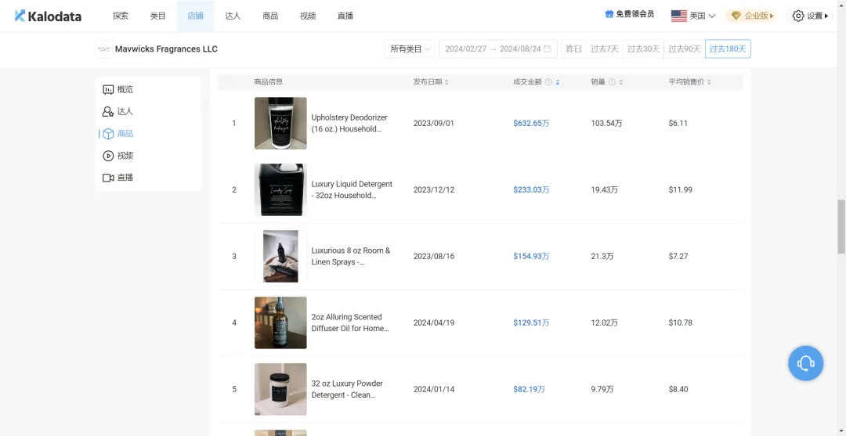Open sidebar 视频 section

pos(118,156)
